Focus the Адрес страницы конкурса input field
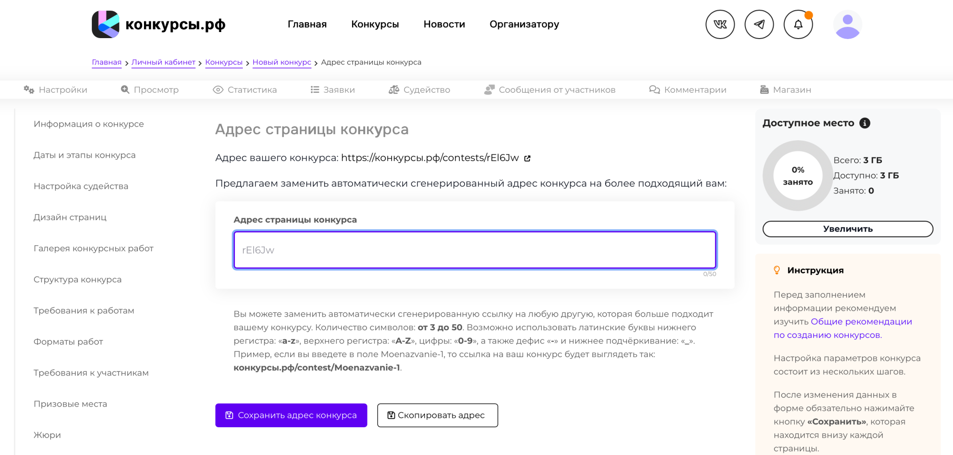Image resolution: width=953 pixels, height=455 pixels. click(474, 250)
